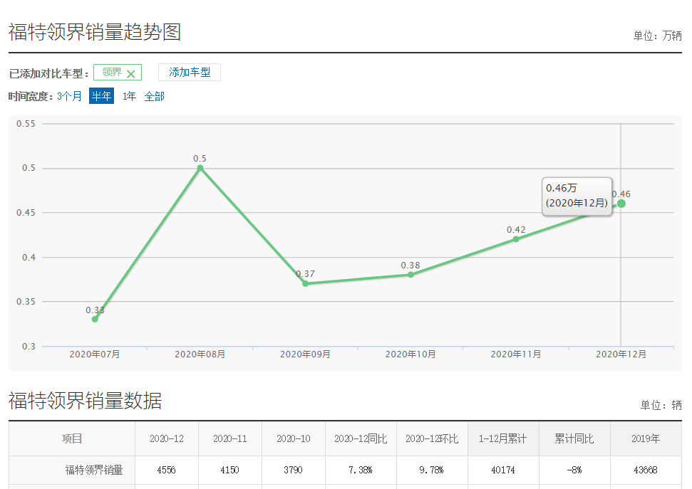Click the y-axis label 0.45
692x489 pixels.
pyautogui.click(x=26, y=213)
